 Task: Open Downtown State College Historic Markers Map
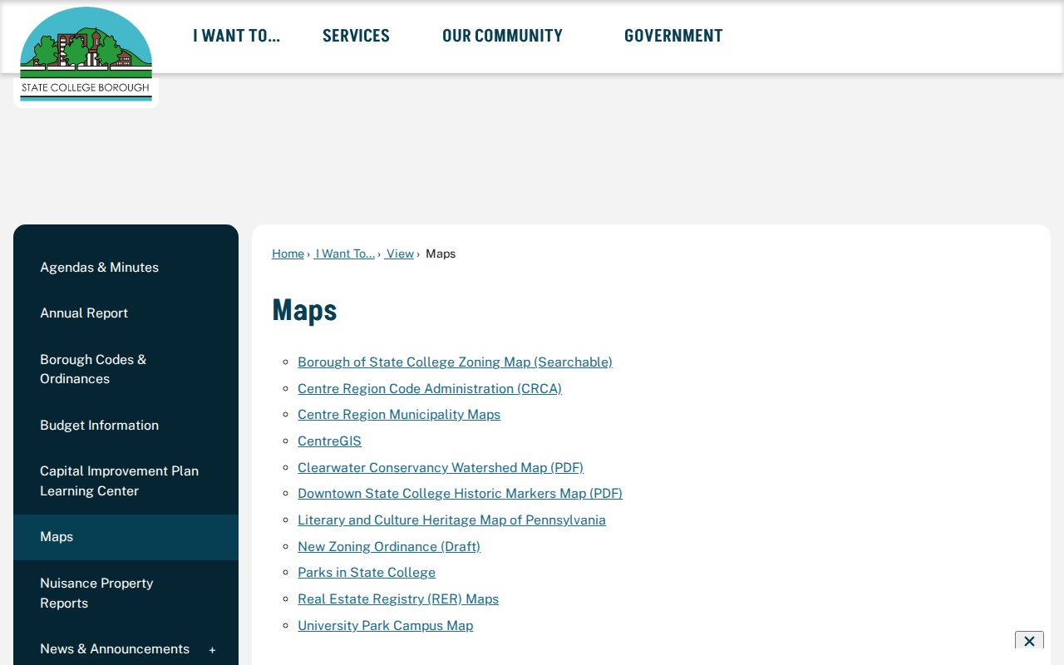[x=460, y=494]
